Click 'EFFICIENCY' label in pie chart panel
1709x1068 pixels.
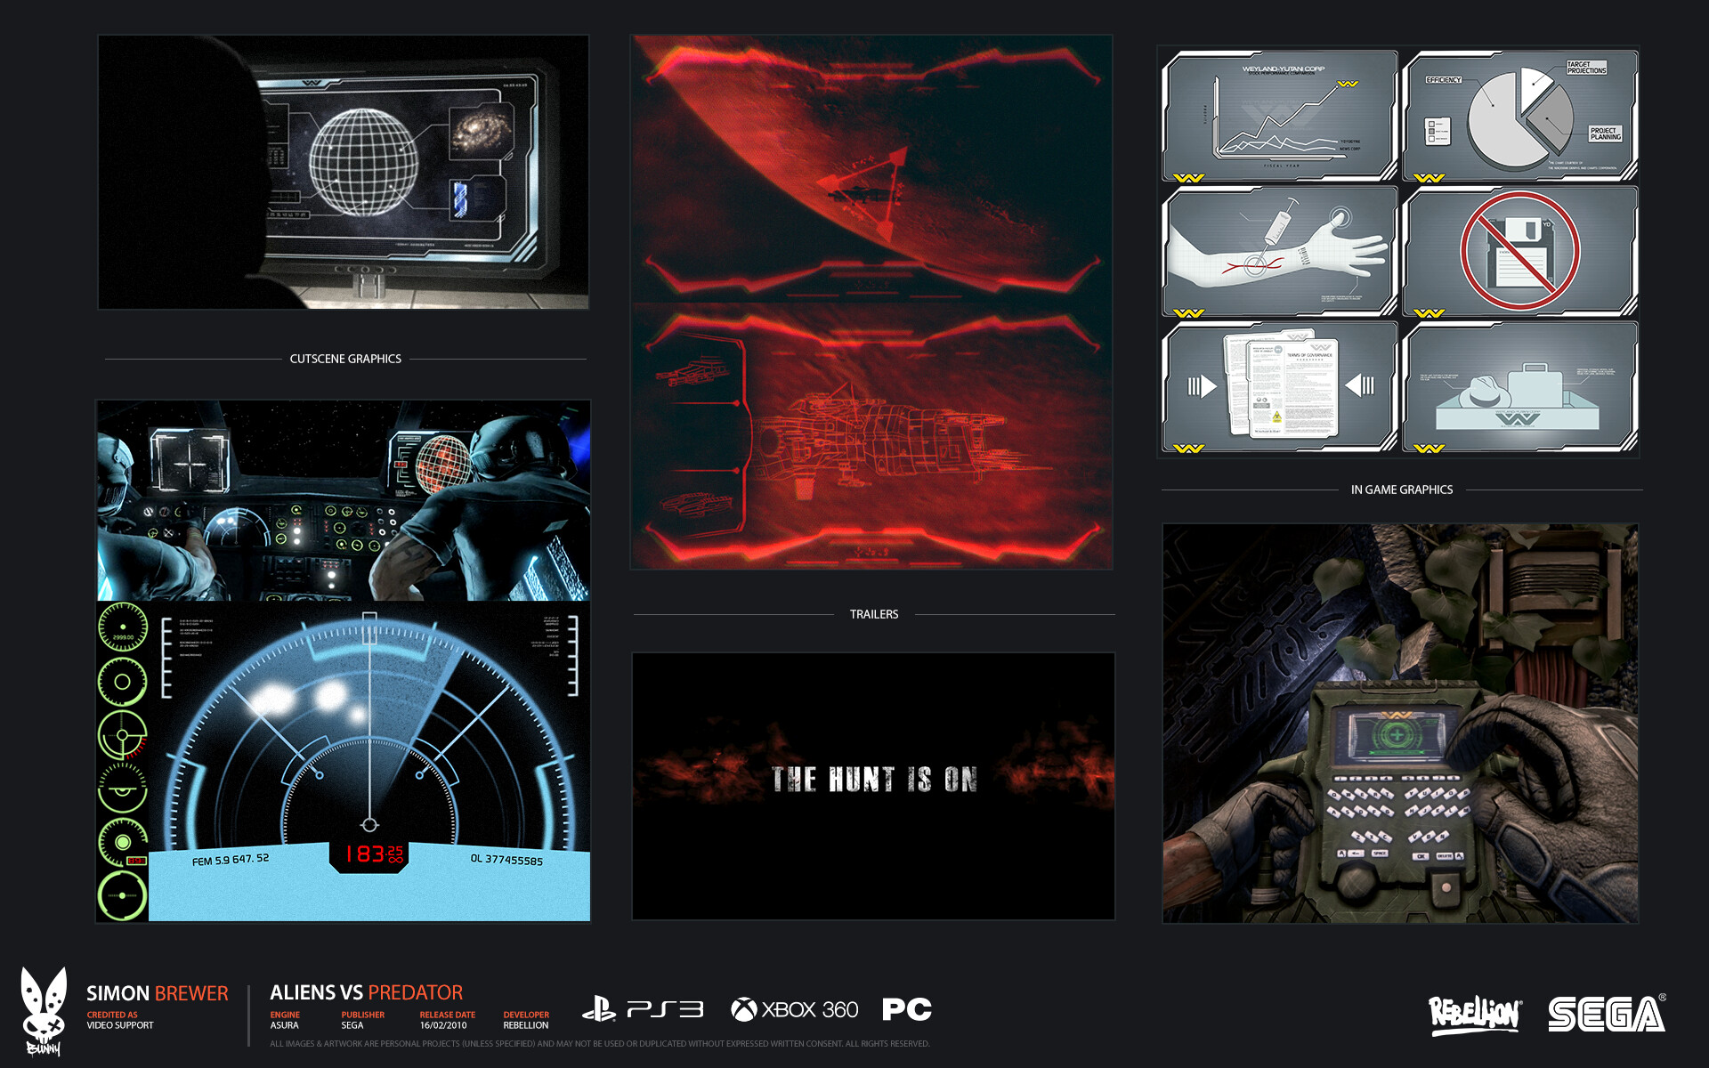click(1444, 80)
